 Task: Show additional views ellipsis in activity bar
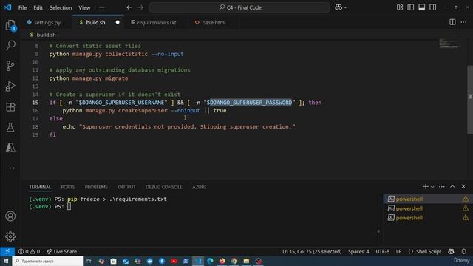click(x=10, y=168)
